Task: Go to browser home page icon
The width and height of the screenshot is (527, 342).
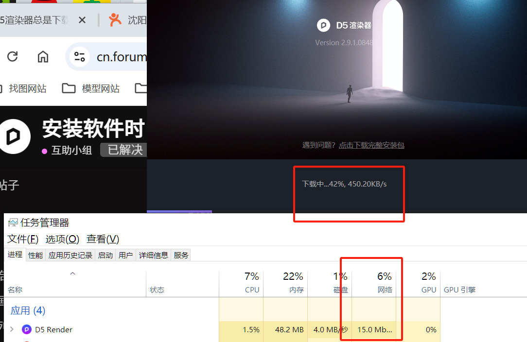Action: pyautogui.click(x=43, y=56)
